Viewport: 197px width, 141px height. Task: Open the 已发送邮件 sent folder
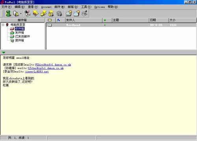pos(22,36)
